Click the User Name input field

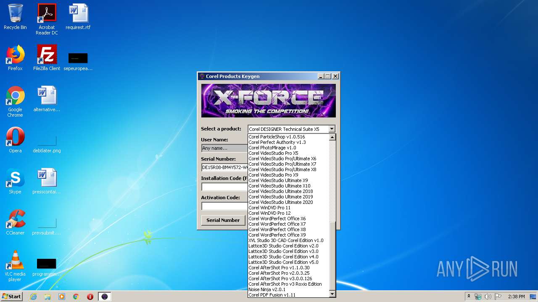(x=224, y=148)
